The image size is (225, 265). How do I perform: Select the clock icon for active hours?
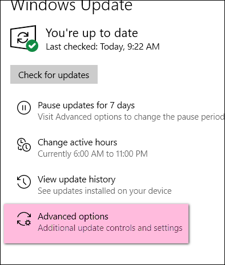click(x=24, y=145)
